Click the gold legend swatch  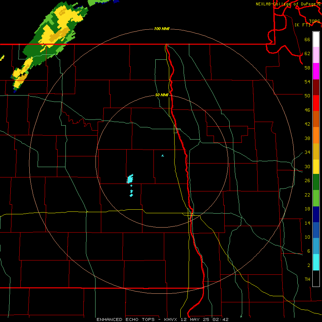coord(316,151)
